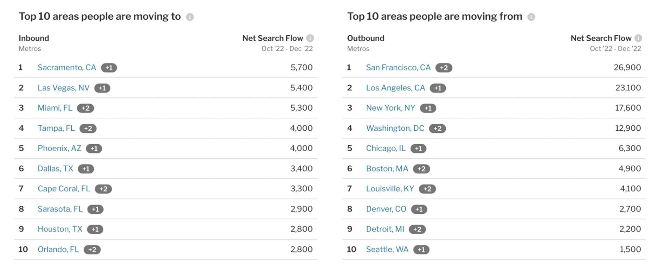Open the Los Angeles, CA metro link
Viewport: 658px width, 269px height.
pos(395,88)
